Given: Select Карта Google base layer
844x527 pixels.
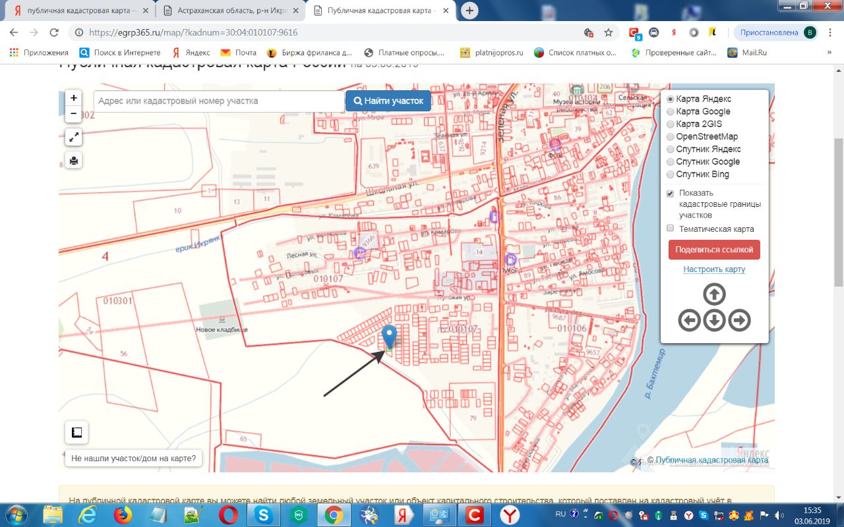Looking at the screenshot, I should (x=671, y=111).
